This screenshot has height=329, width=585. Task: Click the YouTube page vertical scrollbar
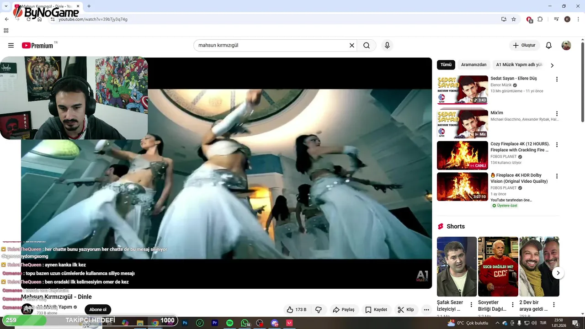(583, 82)
